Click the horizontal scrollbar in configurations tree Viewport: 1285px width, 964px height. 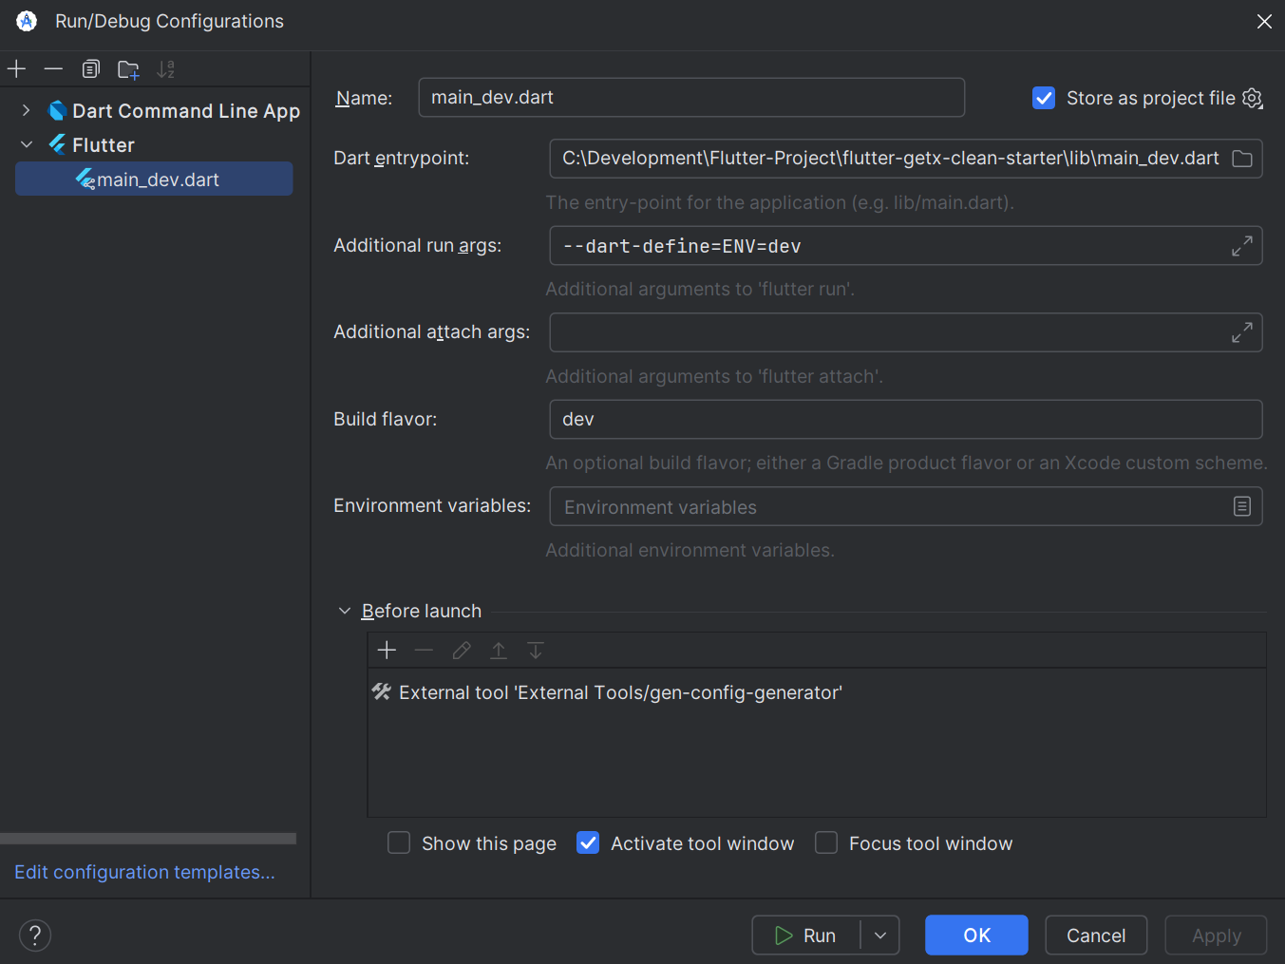pyautogui.click(x=148, y=839)
